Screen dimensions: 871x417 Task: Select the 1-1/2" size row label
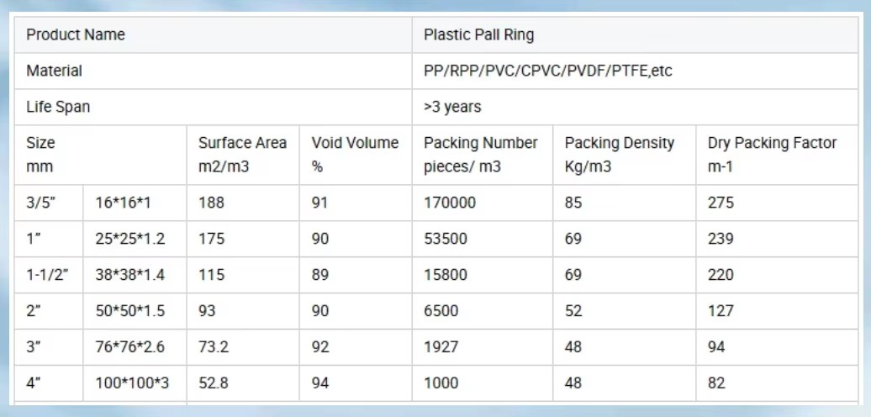tap(48, 275)
